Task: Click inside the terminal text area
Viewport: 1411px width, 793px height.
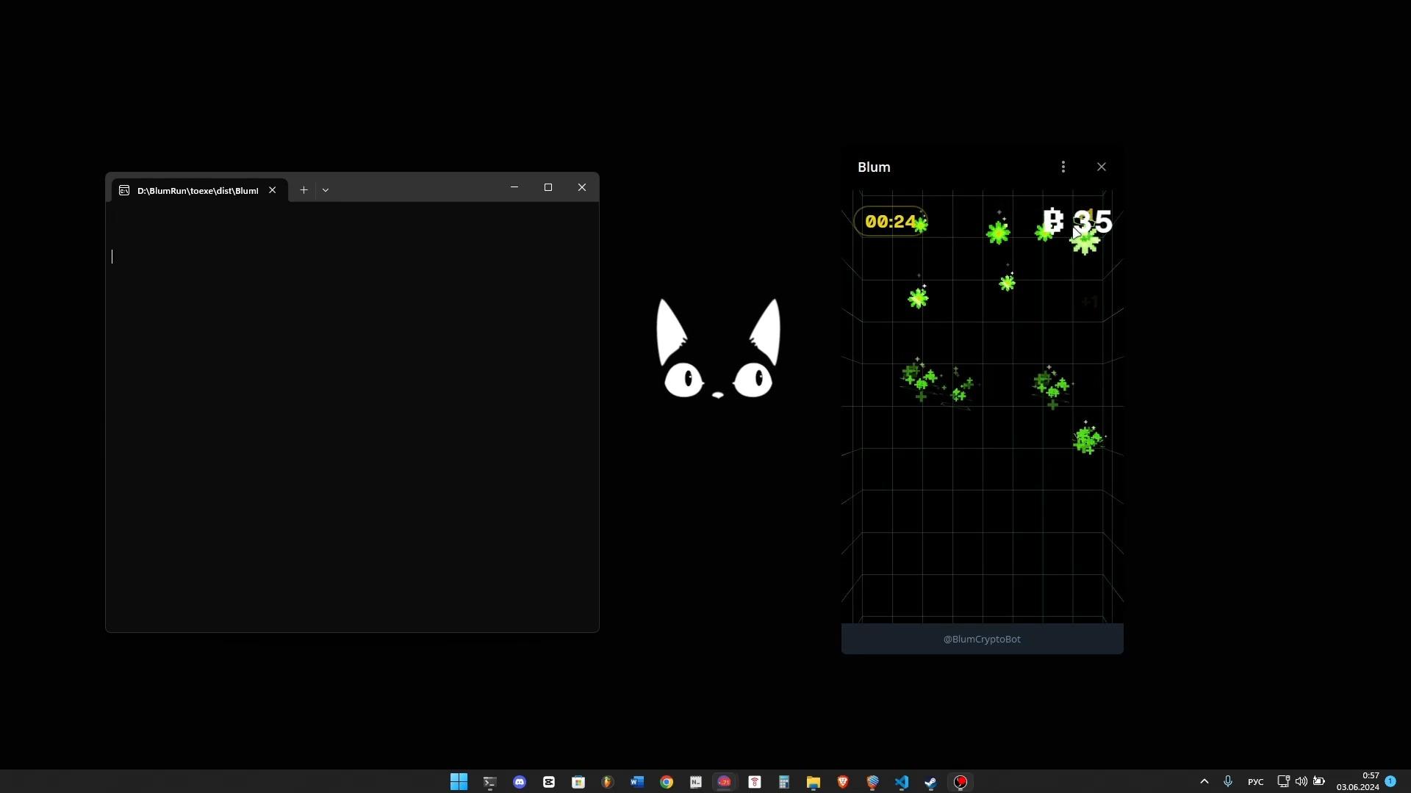Action: point(352,416)
